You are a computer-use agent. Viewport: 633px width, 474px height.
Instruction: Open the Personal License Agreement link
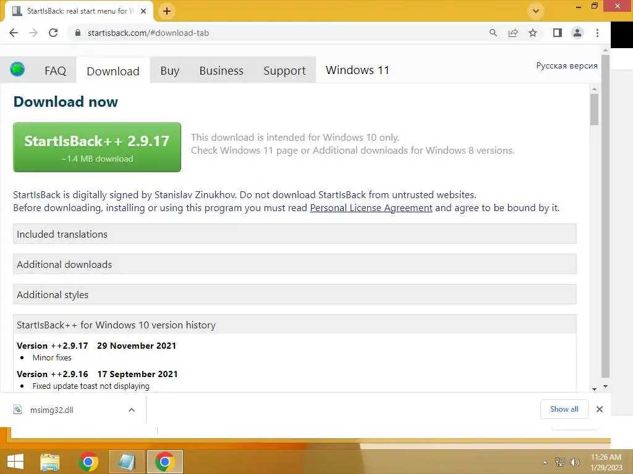point(371,208)
